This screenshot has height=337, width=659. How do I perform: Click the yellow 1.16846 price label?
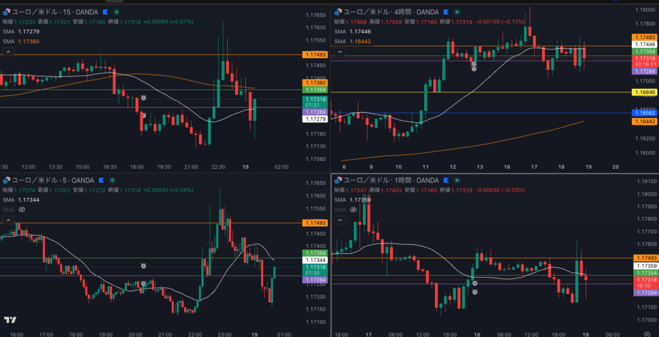tap(644, 92)
